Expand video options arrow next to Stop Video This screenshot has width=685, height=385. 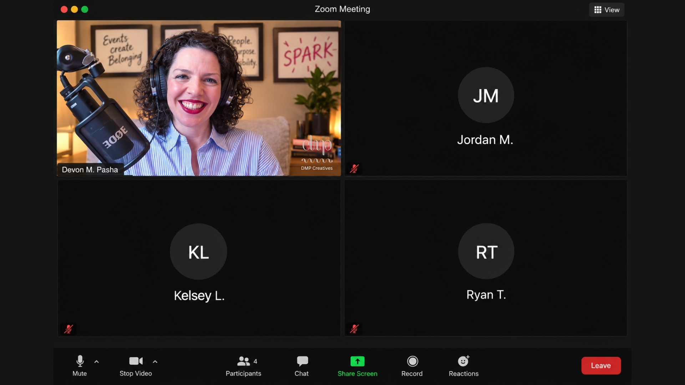pos(155,361)
